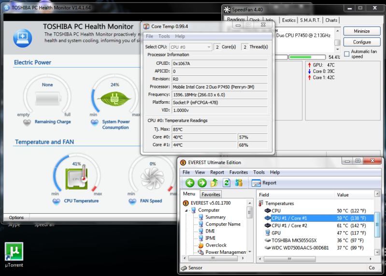
Task: Click the green leaf power consumption icon
Action: tap(114, 99)
